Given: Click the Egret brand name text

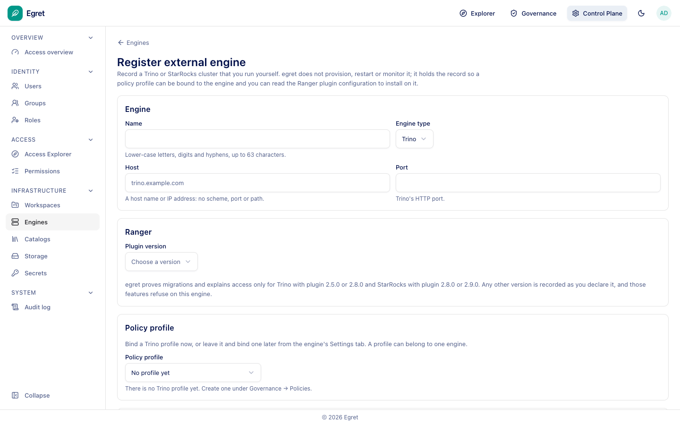Looking at the screenshot, I should point(35,14).
